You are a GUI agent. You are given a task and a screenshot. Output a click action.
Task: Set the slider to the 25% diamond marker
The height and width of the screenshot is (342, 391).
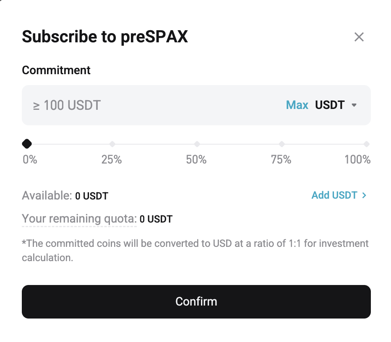tap(112, 144)
